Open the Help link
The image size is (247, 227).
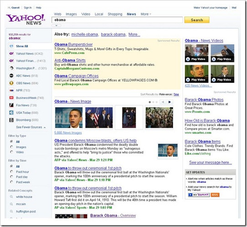click(x=38, y=8)
